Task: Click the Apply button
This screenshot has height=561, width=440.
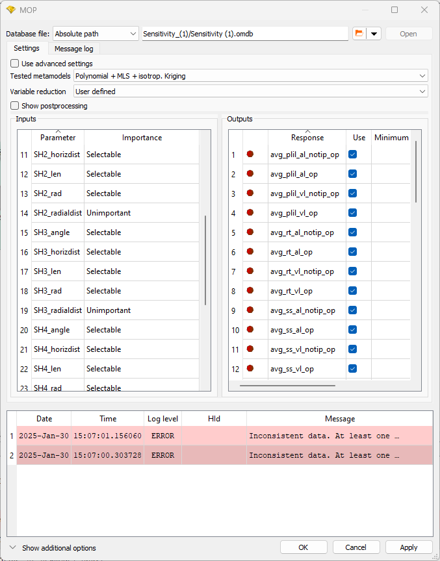Action: pos(409,547)
